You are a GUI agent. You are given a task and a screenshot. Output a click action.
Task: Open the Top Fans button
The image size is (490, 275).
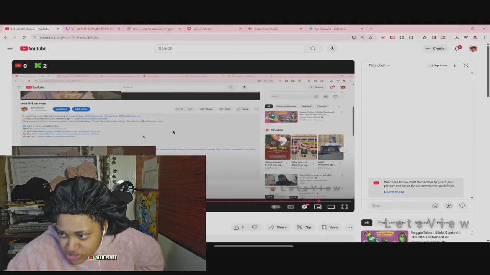point(438,65)
